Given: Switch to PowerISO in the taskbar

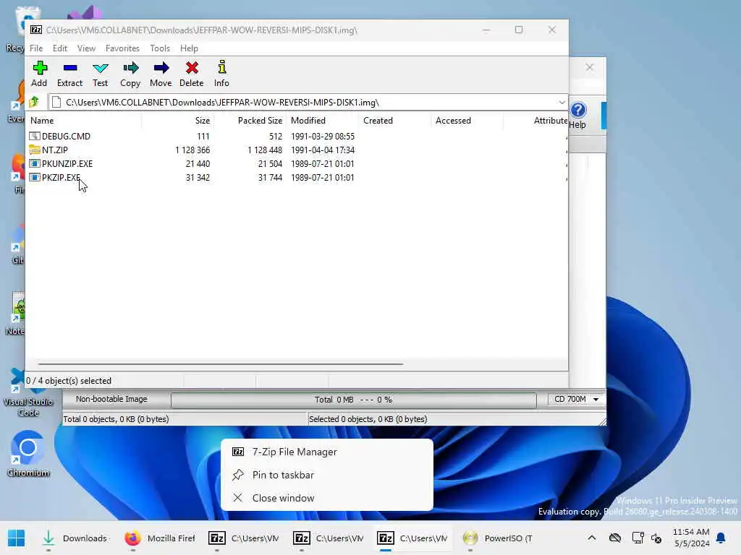Looking at the screenshot, I should 496,538.
